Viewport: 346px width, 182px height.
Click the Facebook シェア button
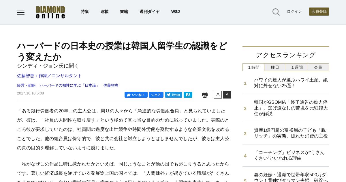[156, 95]
